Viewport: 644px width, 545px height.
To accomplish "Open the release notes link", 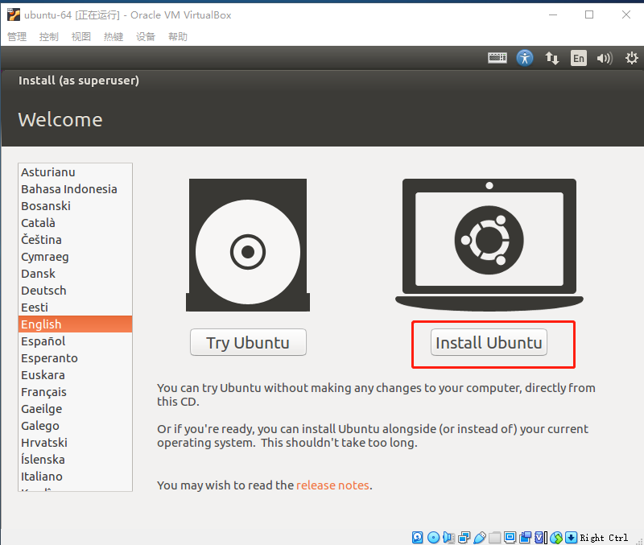I will tap(332, 485).
